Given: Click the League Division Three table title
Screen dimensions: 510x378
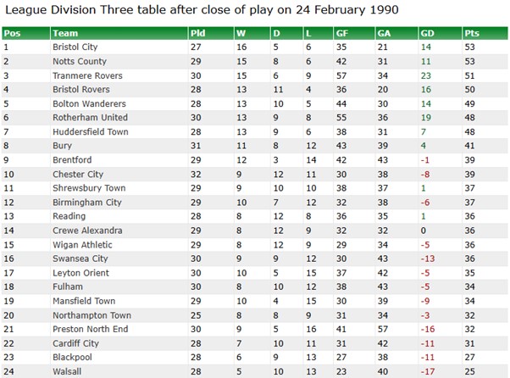Looking at the screenshot, I should (x=202, y=10).
